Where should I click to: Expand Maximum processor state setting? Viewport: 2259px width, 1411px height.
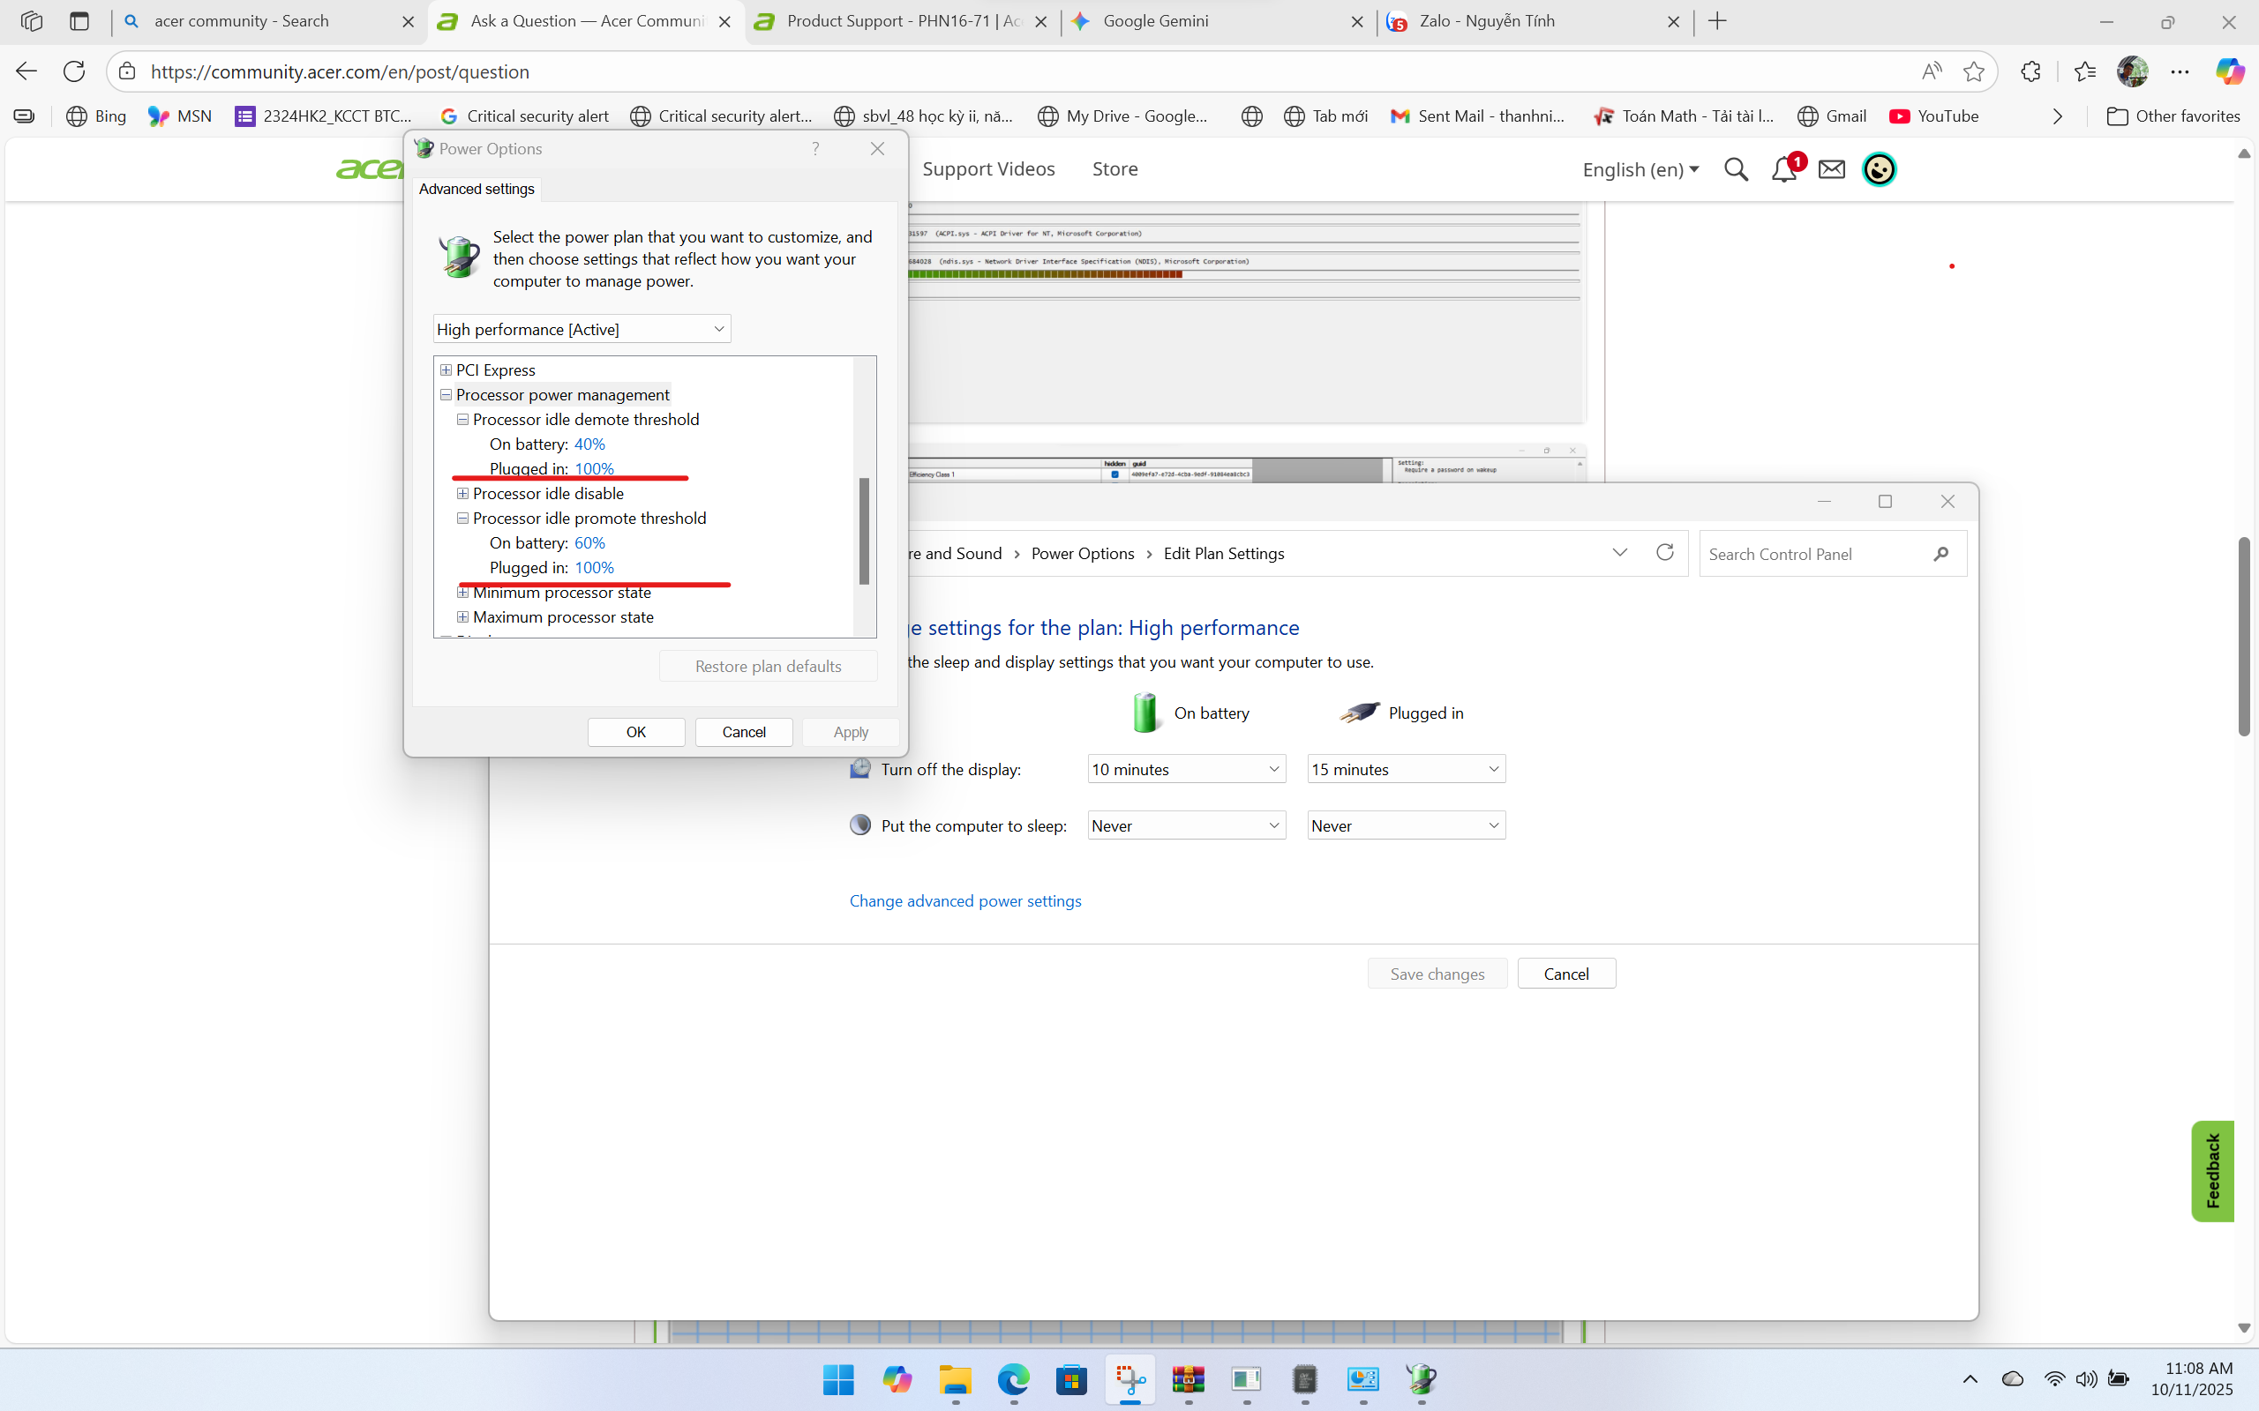click(462, 616)
